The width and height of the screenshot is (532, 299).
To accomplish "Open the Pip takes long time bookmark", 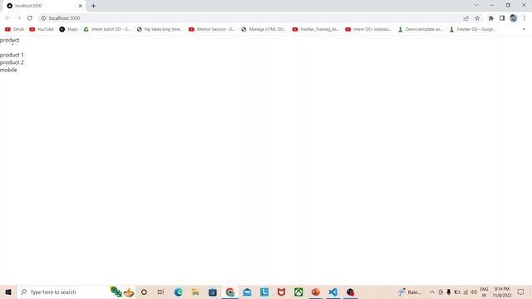I will (160, 30).
